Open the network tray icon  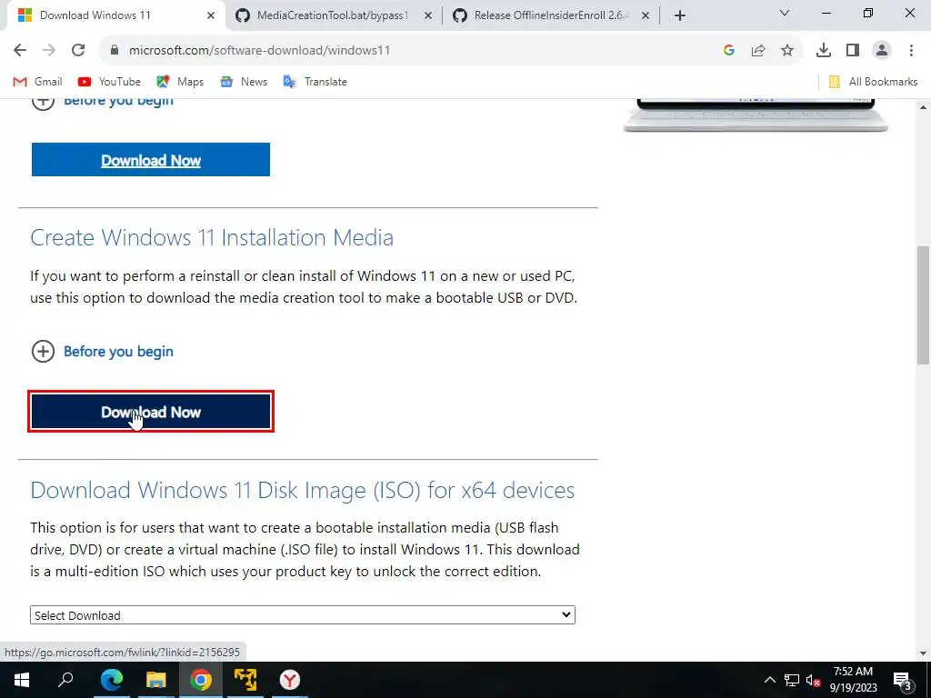click(x=792, y=680)
